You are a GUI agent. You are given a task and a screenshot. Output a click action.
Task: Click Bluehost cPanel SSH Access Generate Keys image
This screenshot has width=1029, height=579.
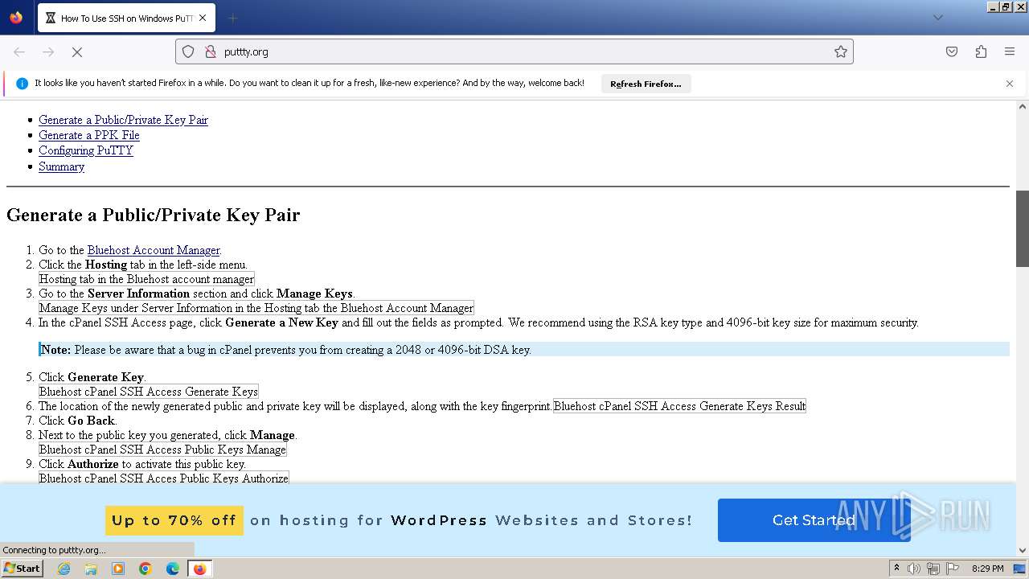tap(149, 392)
